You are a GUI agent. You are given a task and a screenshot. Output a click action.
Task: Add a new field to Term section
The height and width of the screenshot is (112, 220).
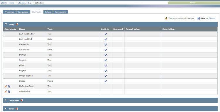click(17, 109)
